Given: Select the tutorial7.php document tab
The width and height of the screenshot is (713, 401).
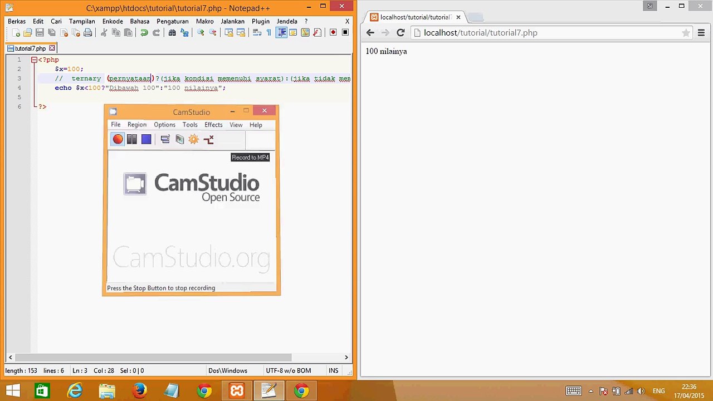Looking at the screenshot, I should tap(31, 48).
